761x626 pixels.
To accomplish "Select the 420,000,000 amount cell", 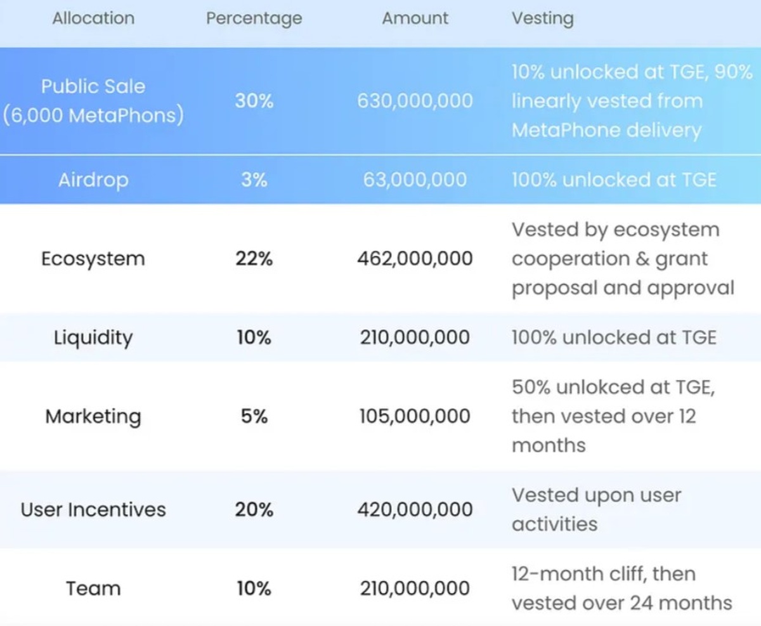I will [415, 509].
